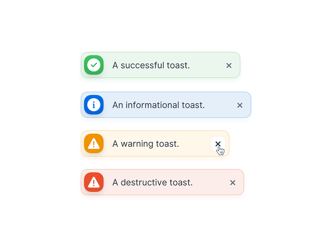Click the blue information icon
This screenshot has width=332, height=249.
tap(93, 105)
